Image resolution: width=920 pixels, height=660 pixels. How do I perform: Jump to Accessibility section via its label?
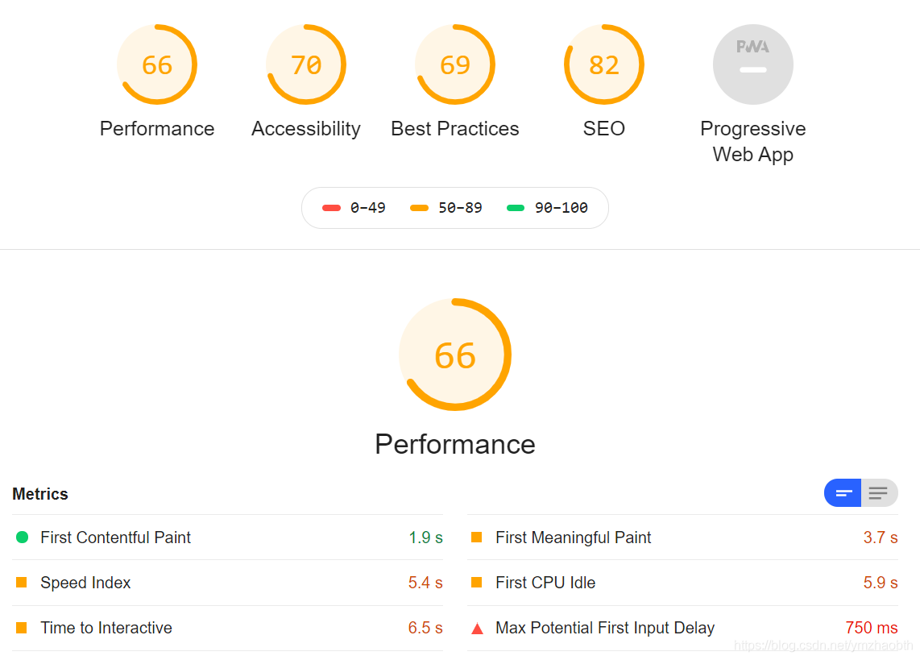tap(305, 128)
